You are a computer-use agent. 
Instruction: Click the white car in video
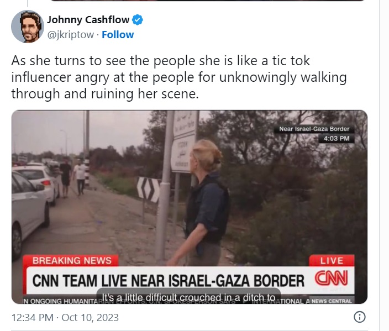(x=29, y=212)
